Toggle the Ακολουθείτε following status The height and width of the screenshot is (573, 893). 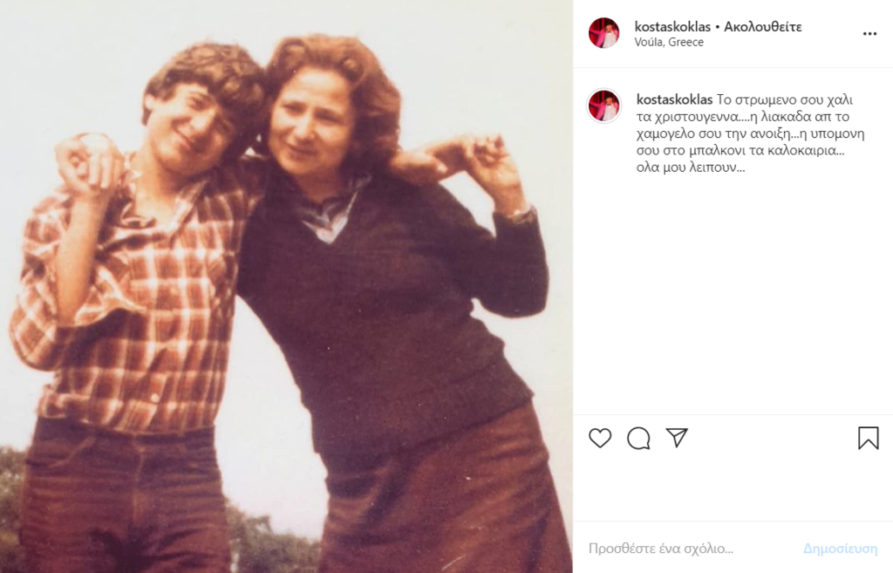[x=762, y=27]
